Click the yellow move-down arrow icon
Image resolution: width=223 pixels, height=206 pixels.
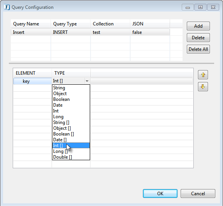pos(203,87)
